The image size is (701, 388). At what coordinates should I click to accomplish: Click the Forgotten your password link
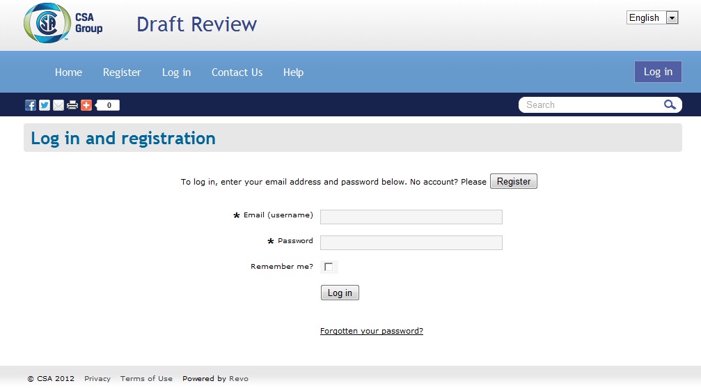[x=372, y=331]
